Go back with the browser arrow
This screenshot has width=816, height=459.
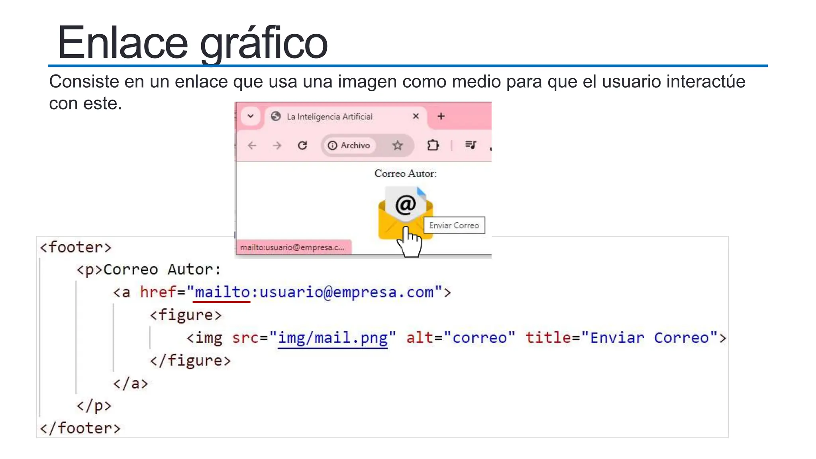(252, 145)
